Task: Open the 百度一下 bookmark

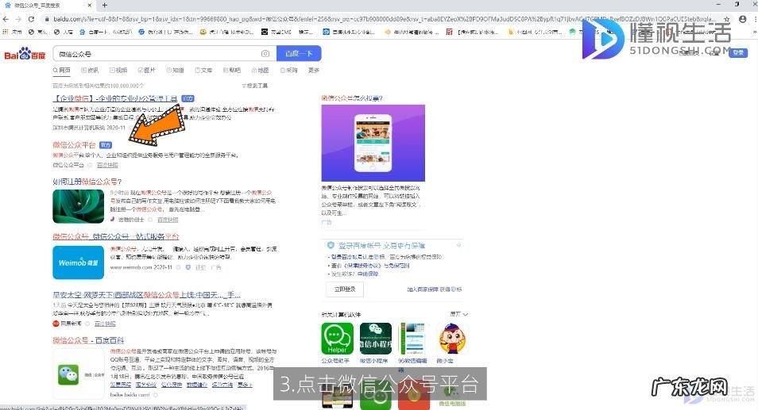Action: tap(106, 32)
